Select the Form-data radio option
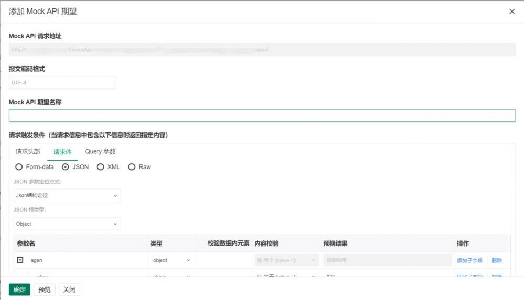 click(19, 167)
